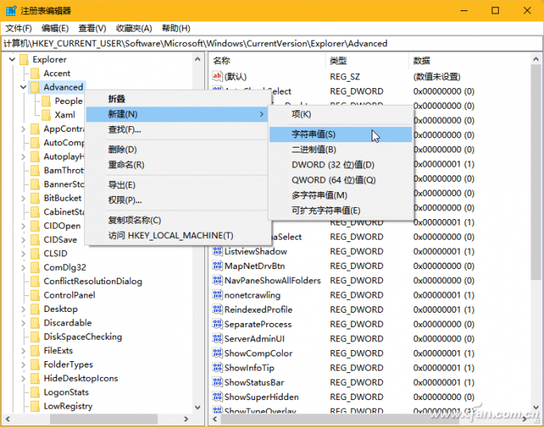The image size is (544, 427).
Task: Click the Registry Editor app icon in title bar
Action: point(10,10)
